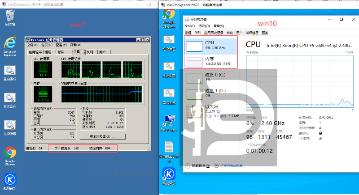Click the remote desktop icon of the 19622 window
359x195 pixels.
[x=163, y=5]
